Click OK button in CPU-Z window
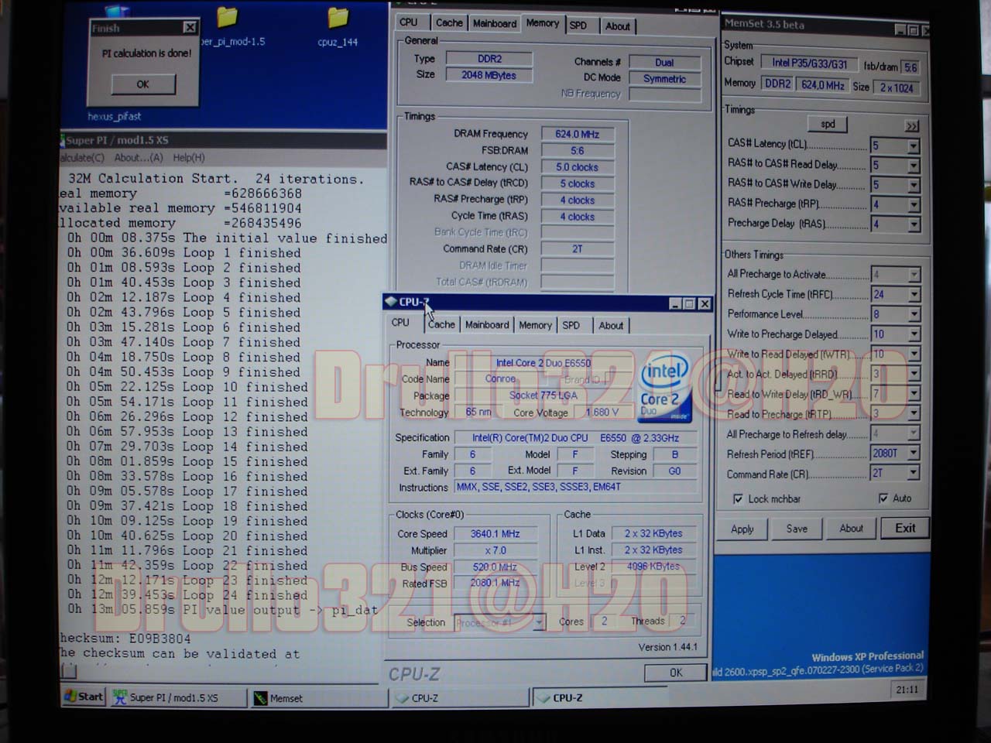The width and height of the screenshot is (991, 743). pyautogui.click(x=676, y=673)
